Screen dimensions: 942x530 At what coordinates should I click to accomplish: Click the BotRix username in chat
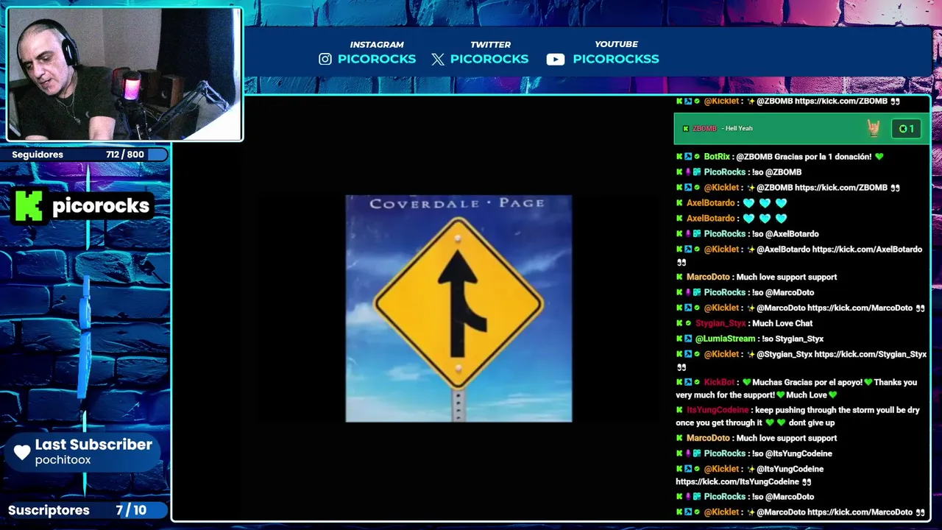(x=717, y=157)
